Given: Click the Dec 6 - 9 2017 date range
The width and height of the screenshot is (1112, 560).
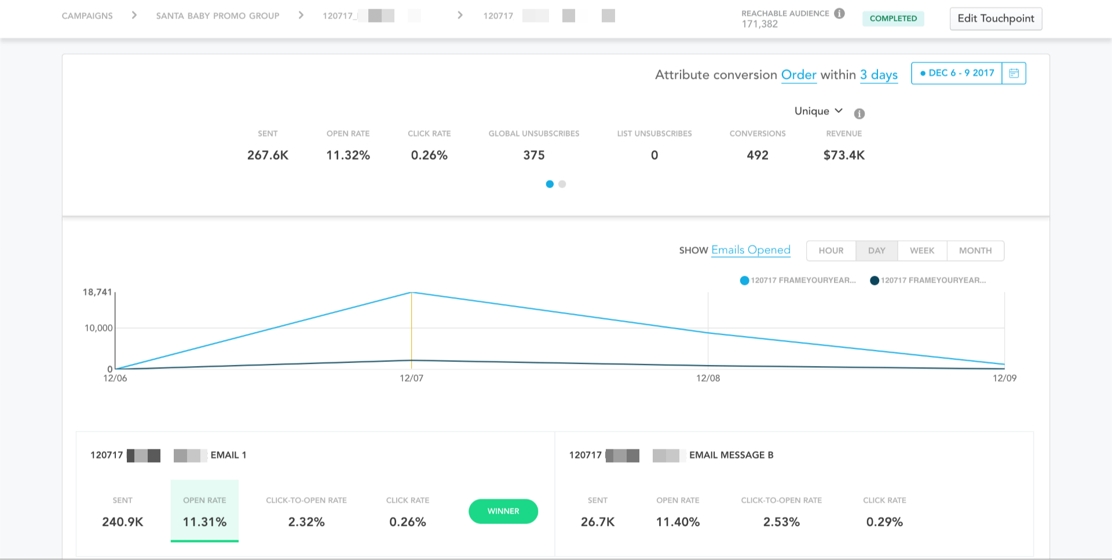Looking at the screenshot, I should (x=957, y=73).
